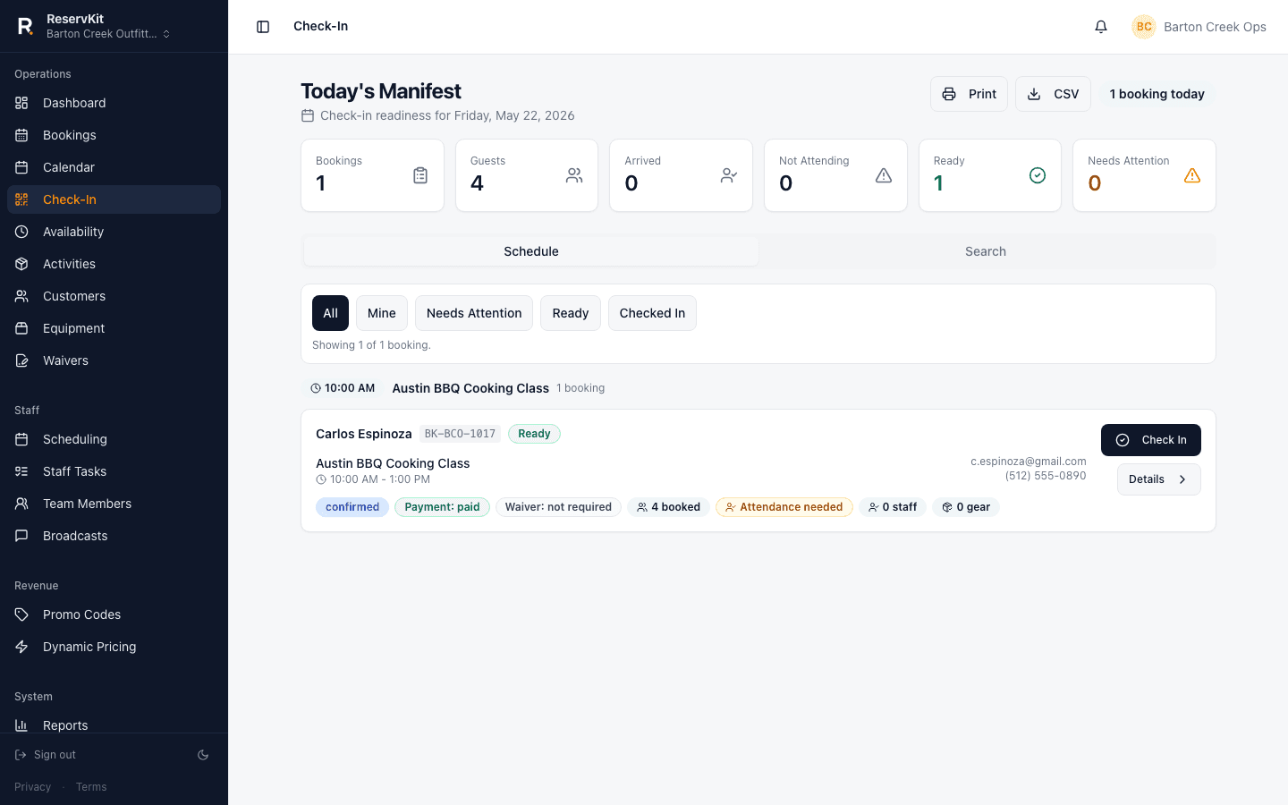The height and width of the screenshot is (805, 1288).
Task: Click the phone number (512) 555-0890
Action: (x=1046, y=476)
